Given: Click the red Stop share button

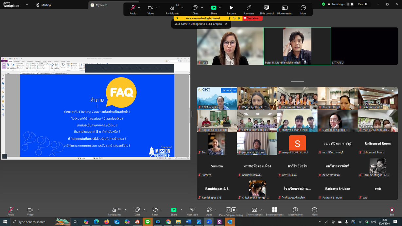Looking at the screenshot, I should click(x=252, y=18).
